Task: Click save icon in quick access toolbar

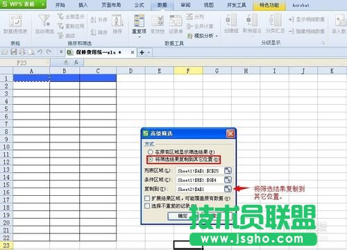Action: [14, 52]
